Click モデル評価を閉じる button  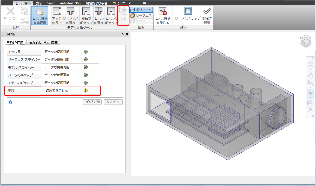pos(163,16)
